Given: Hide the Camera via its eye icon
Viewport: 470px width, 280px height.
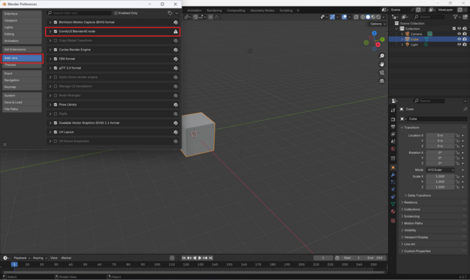Looking at the screenshot, I should pos(459,34).
